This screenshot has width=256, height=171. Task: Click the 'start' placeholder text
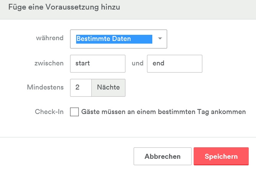(83, 64)
